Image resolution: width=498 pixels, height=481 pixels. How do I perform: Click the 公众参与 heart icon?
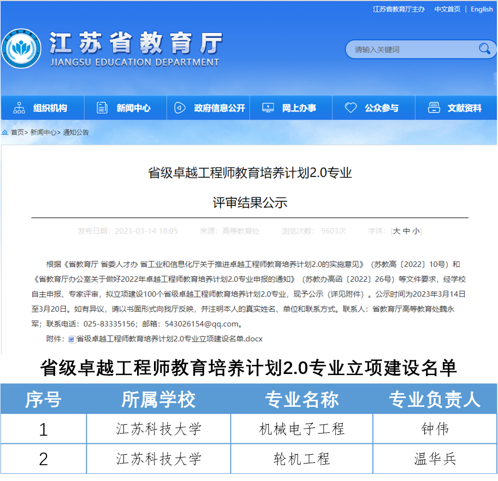pos(351,108)
